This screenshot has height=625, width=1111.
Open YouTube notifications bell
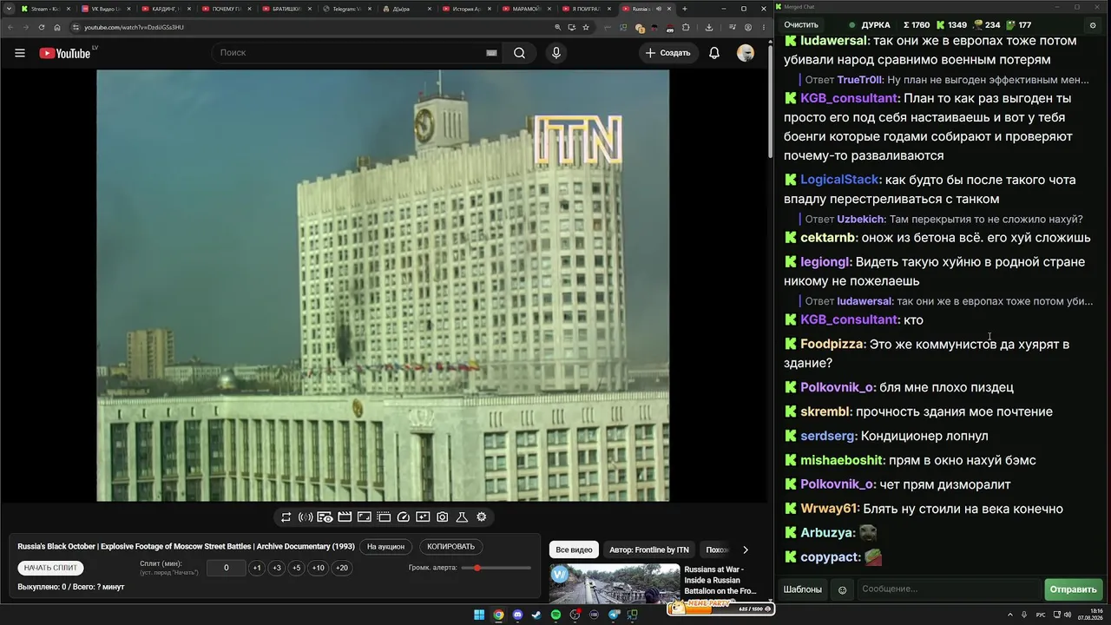[714, 53]
